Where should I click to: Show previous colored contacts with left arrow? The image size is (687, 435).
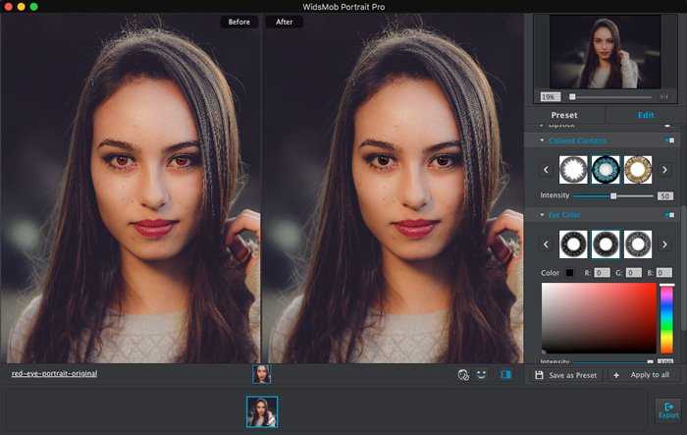click(x=546, y=170)
